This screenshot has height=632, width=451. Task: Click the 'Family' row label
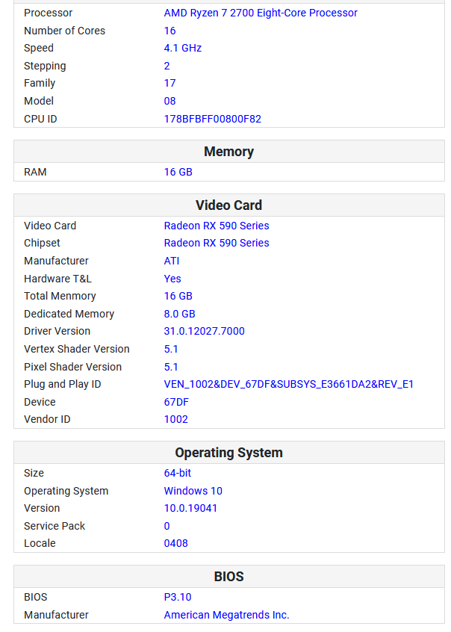click(40, 83)
